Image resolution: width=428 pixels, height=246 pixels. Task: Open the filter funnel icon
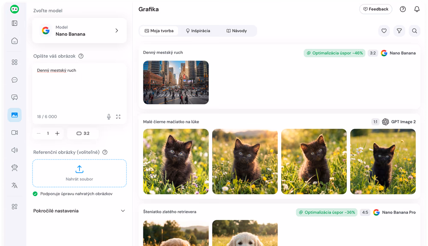[x=399, y=31]
